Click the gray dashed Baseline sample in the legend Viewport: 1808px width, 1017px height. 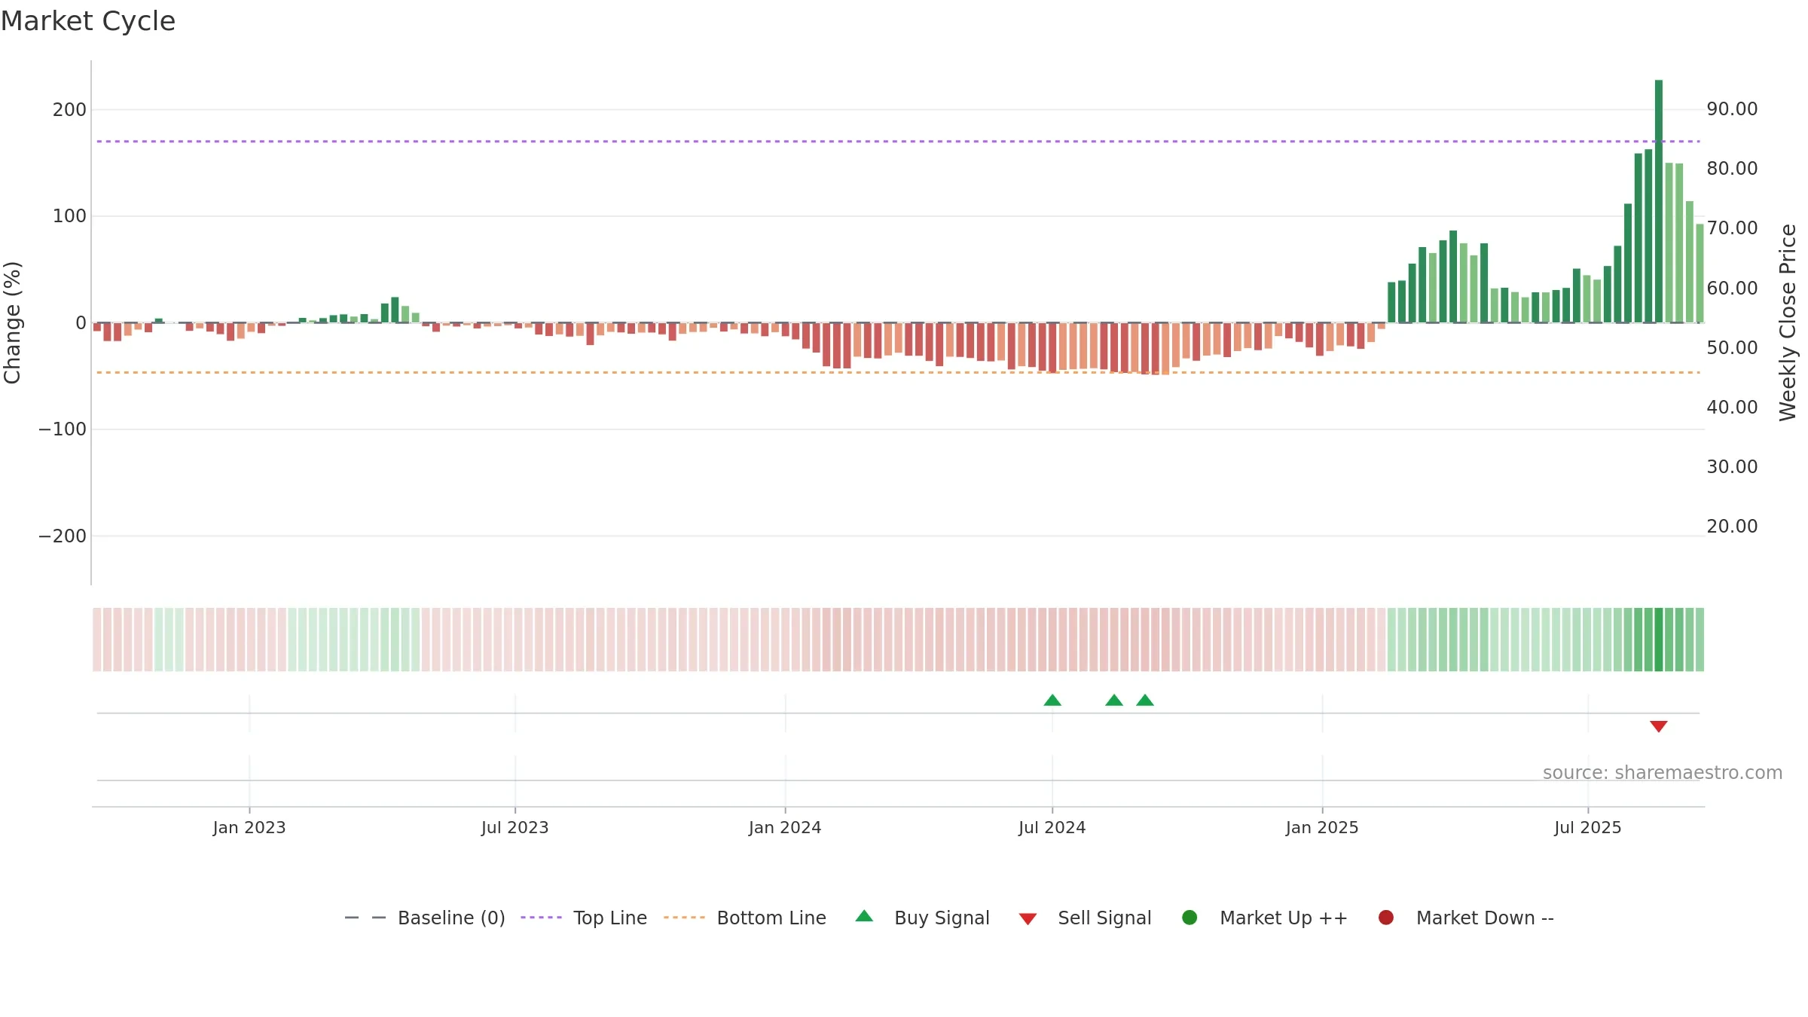[365, 918]
